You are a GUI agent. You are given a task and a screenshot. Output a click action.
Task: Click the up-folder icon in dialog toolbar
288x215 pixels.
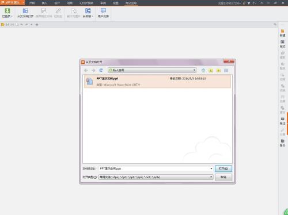coord(211,71)
